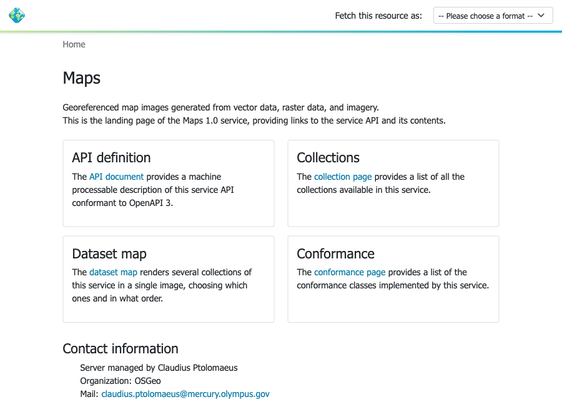The width and height of the screenshot is (562, 412).
Task: Click the 'API definition' card heading
Action: [x=111, y=158]
